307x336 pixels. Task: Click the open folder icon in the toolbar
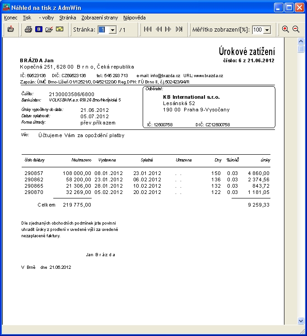coord(49,29)
